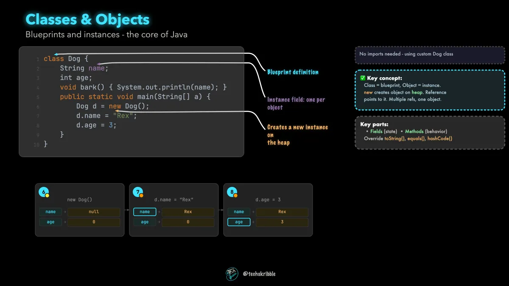
Task: Click the name field label in the new Dog() card
Action: (50, 212)
